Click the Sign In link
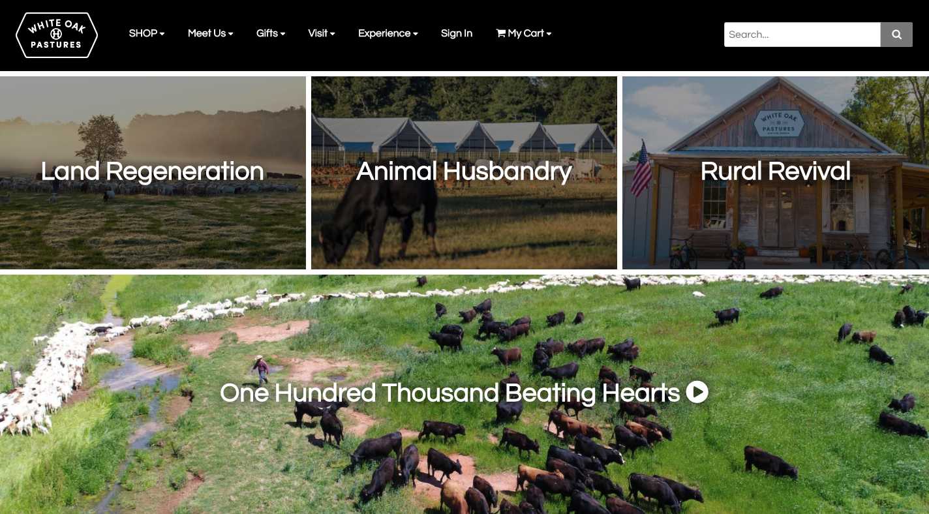929x514 pixels. click(457, 33)
